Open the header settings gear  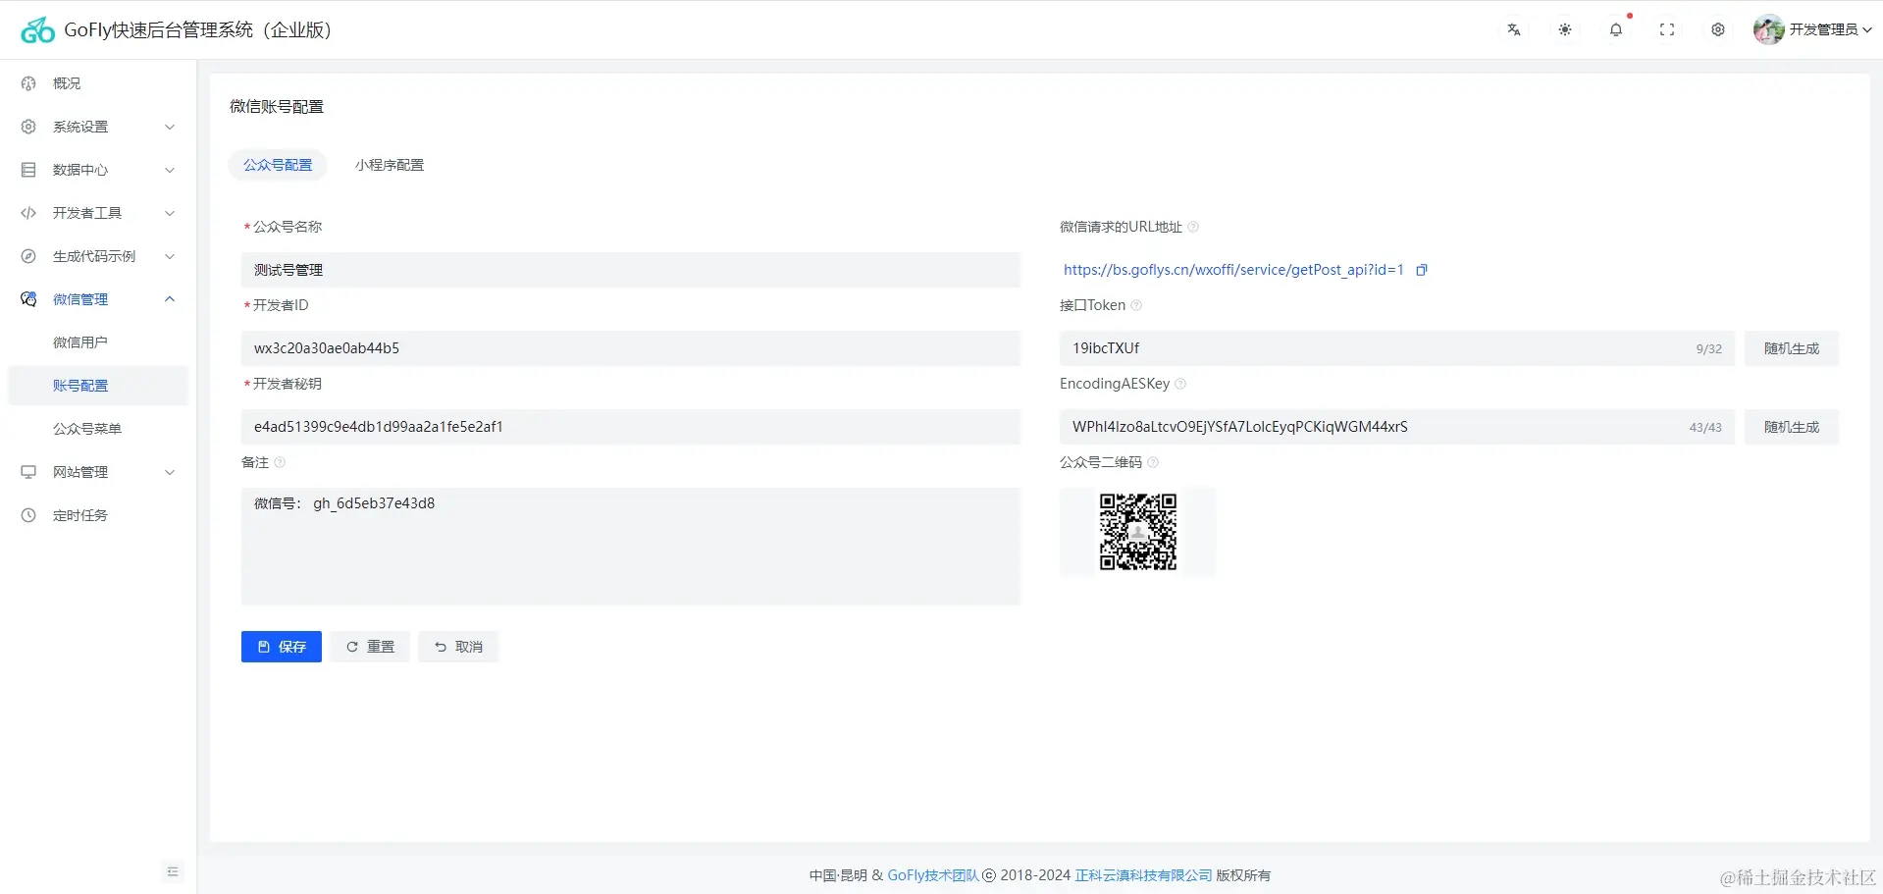(x=1718, y=29)
